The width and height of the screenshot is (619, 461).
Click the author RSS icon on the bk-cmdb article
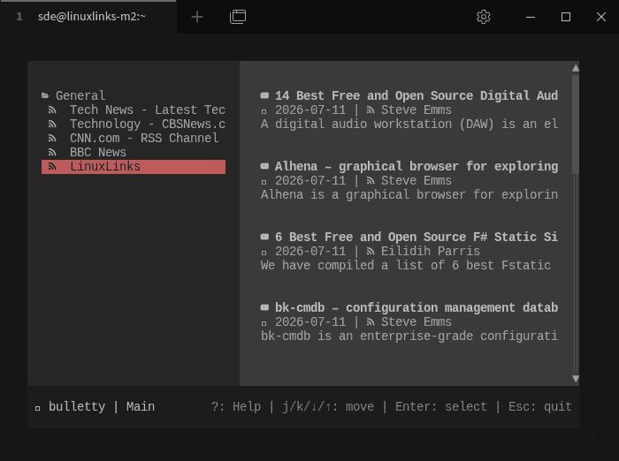(x=371, y=321)
